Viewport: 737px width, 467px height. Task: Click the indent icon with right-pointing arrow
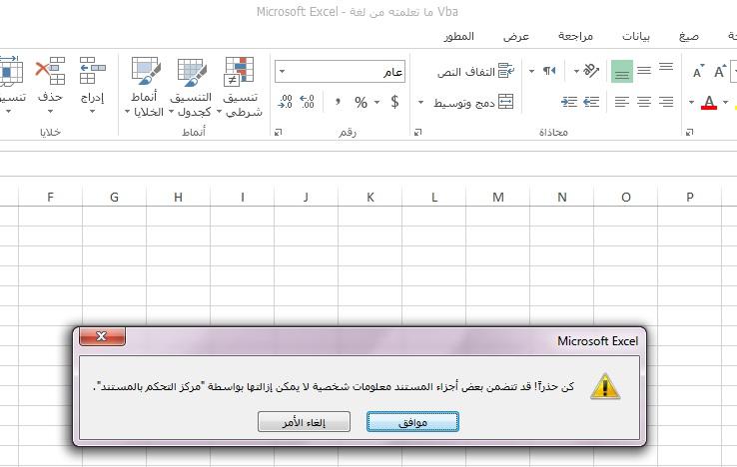pos(569,102)
